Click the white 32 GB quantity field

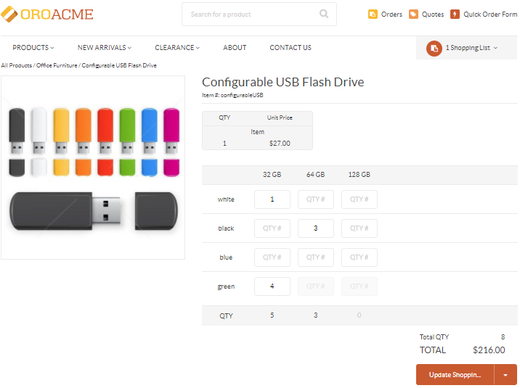click(272, 199)
